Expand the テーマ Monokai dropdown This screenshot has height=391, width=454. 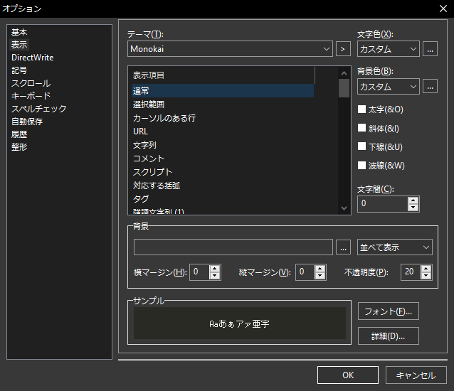327,49
